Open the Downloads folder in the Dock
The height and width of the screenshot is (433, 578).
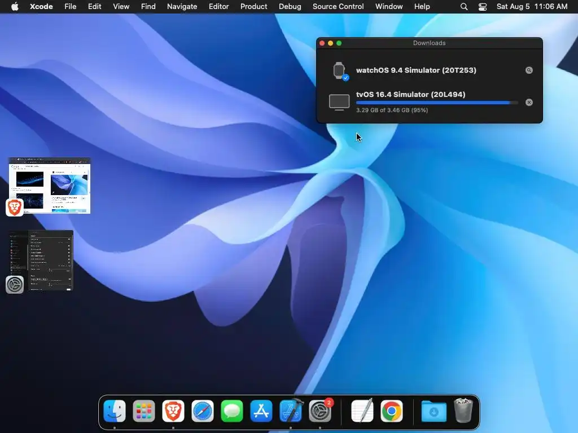[x=434, y=411]
